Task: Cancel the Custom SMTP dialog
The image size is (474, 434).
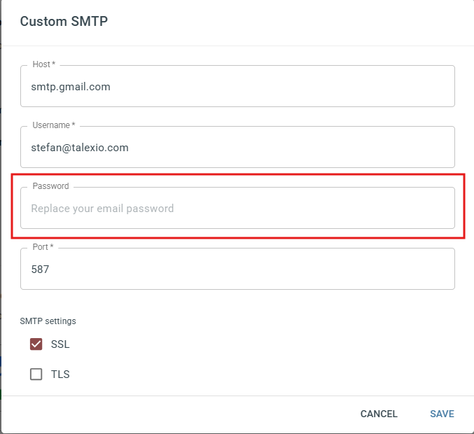Action: click(379, 414)
